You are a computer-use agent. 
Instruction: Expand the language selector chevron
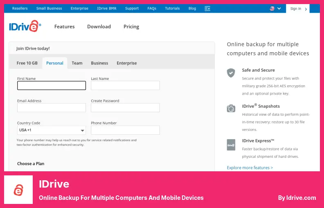pyautogui.click(x=279, y=9)
